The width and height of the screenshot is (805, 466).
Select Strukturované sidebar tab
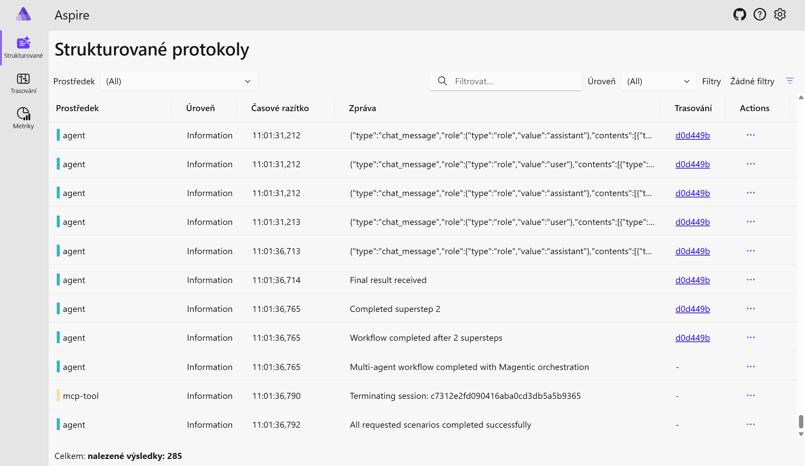click(x=23, y=48)
